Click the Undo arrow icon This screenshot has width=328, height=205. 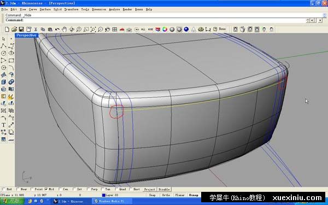[57, 30]
